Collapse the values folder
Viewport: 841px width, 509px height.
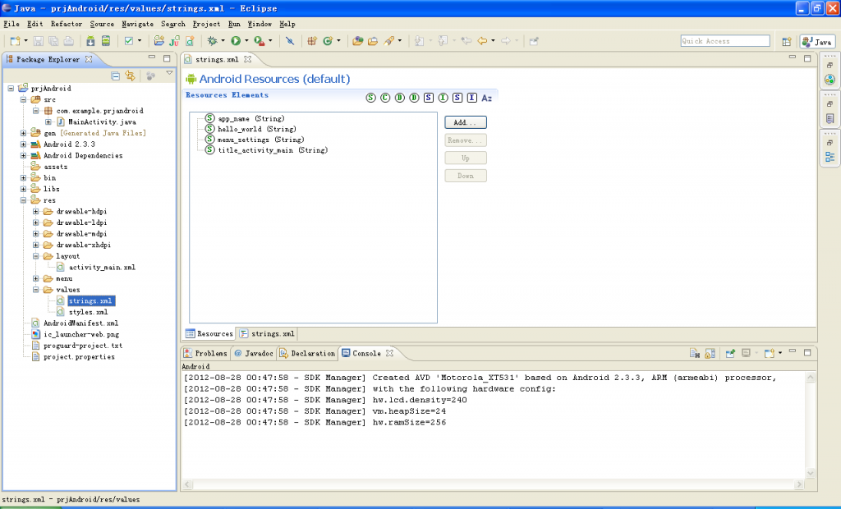point(36,290)
